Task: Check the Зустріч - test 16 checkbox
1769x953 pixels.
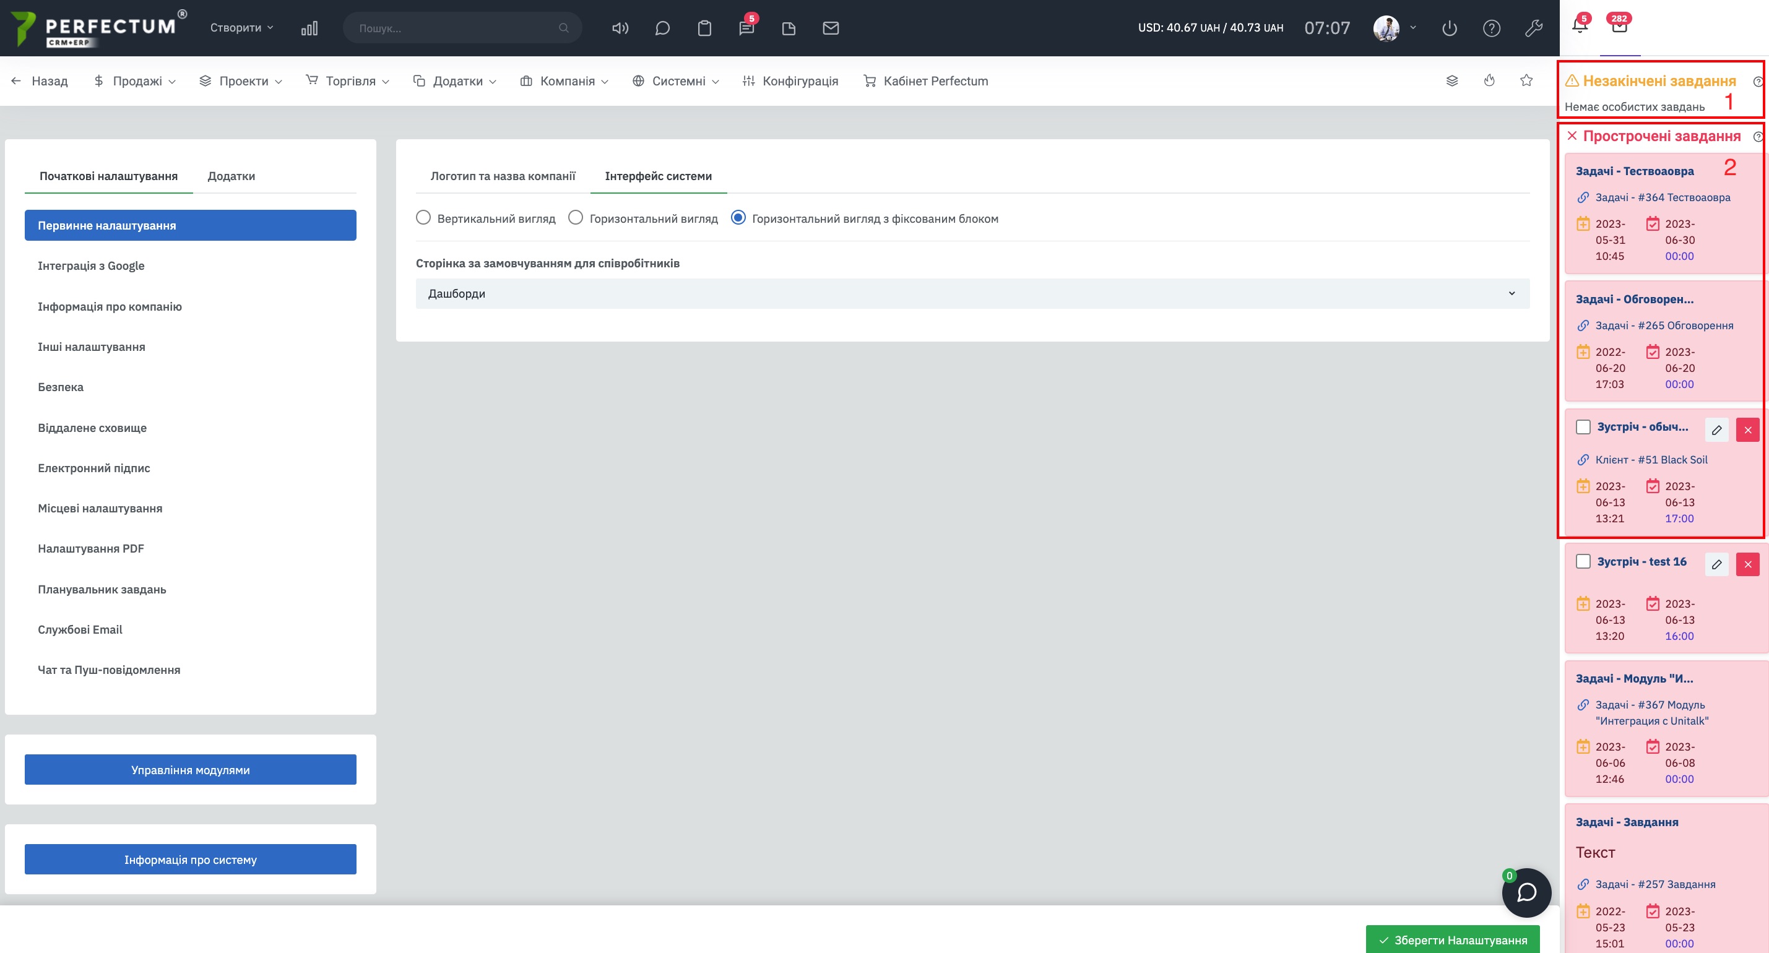Action: tap(1583, 561)
